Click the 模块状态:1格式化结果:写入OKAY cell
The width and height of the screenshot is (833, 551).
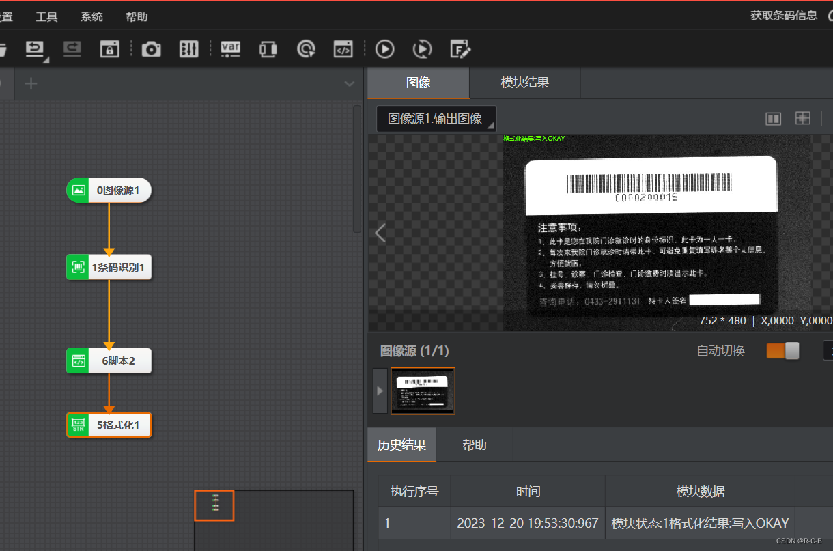coord(700,523)
